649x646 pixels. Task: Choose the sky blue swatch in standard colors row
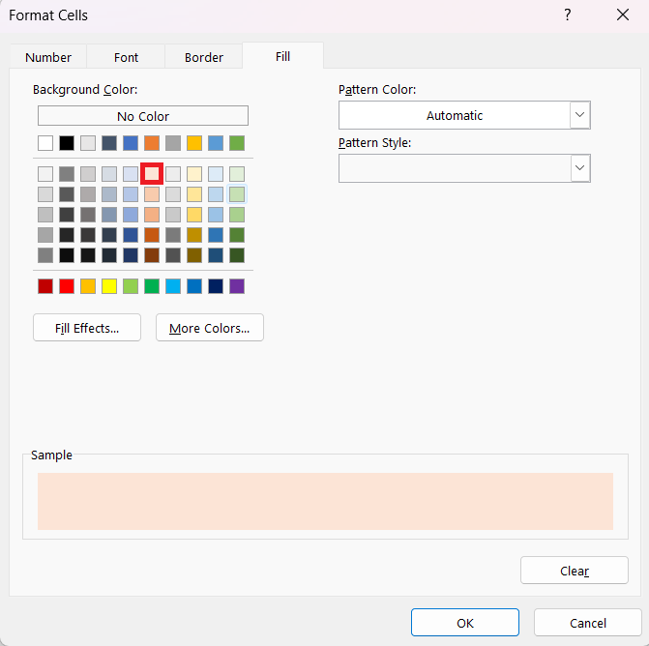click(x=173, y=286)
